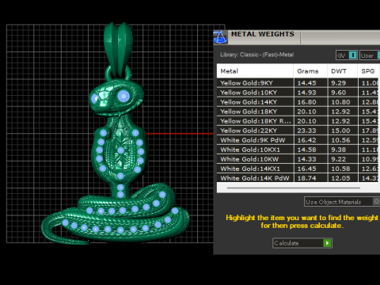
Task: Click the Calculate button
Action: click(302, 243)
